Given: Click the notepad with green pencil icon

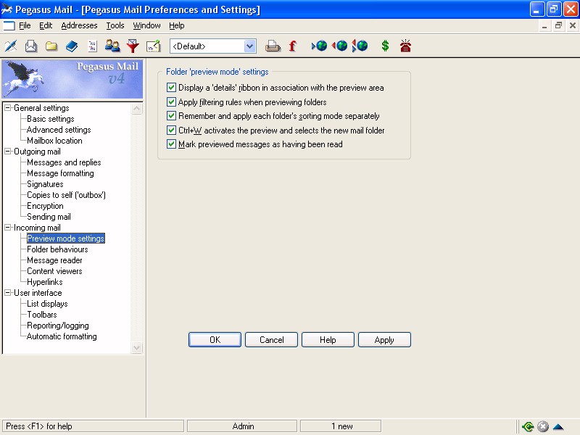Looking at the screenshot, I should coord(153,46).
